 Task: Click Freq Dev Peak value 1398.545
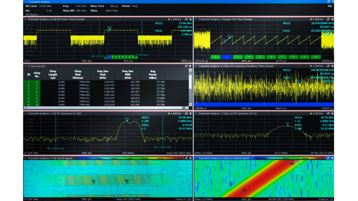pyautogui.click(x=109, y=92)
